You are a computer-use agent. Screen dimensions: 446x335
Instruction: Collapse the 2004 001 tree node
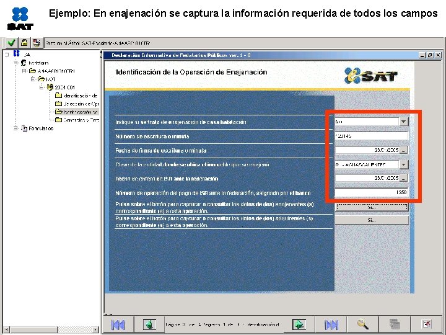[x=42, y=87]
